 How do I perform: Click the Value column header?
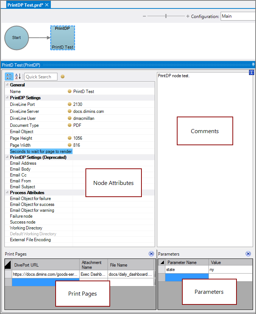click(231, 262)
